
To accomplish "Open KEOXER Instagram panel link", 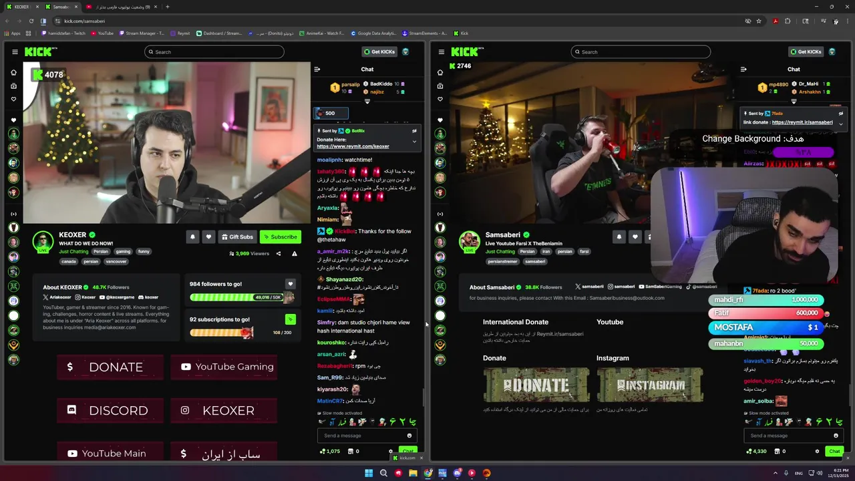I will pyautogui.click(x=224, y=410).
